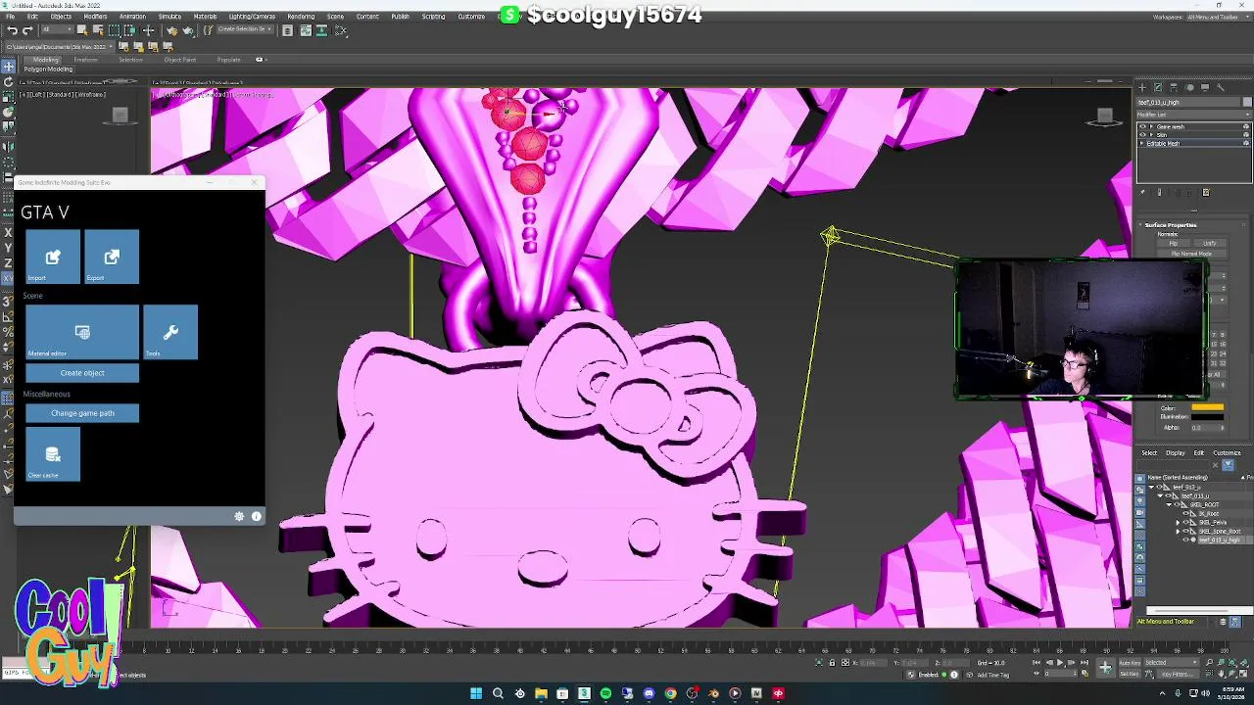The width and height of the screenshot is (1254, 705).
Task: Click the Unify normals button
Action: tap(1210, 244)
